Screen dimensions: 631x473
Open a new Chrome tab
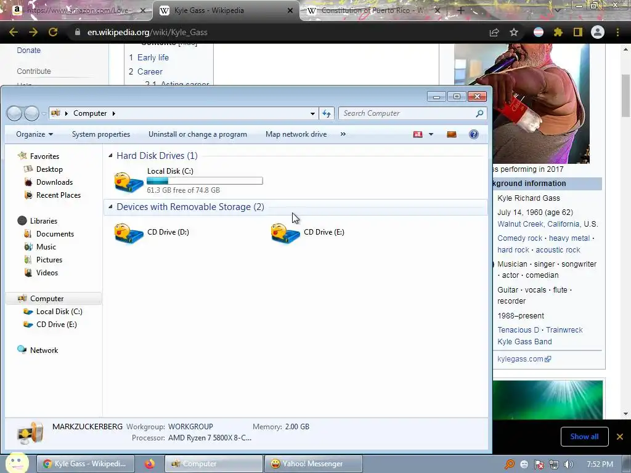[x=461, y=10]
